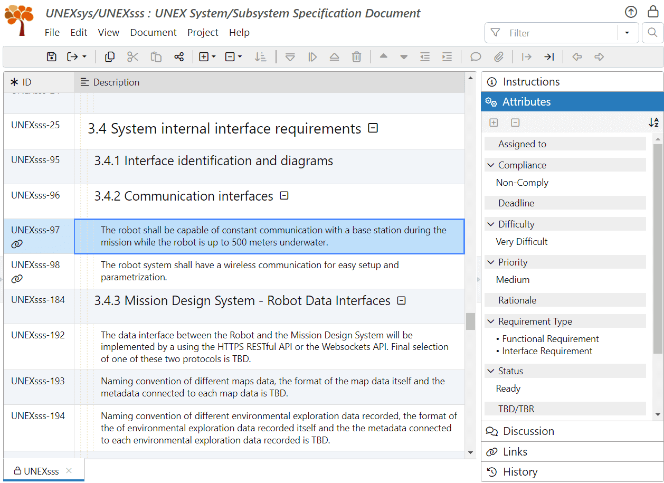Collapse the Priority attribute group

tap(490, 262)
